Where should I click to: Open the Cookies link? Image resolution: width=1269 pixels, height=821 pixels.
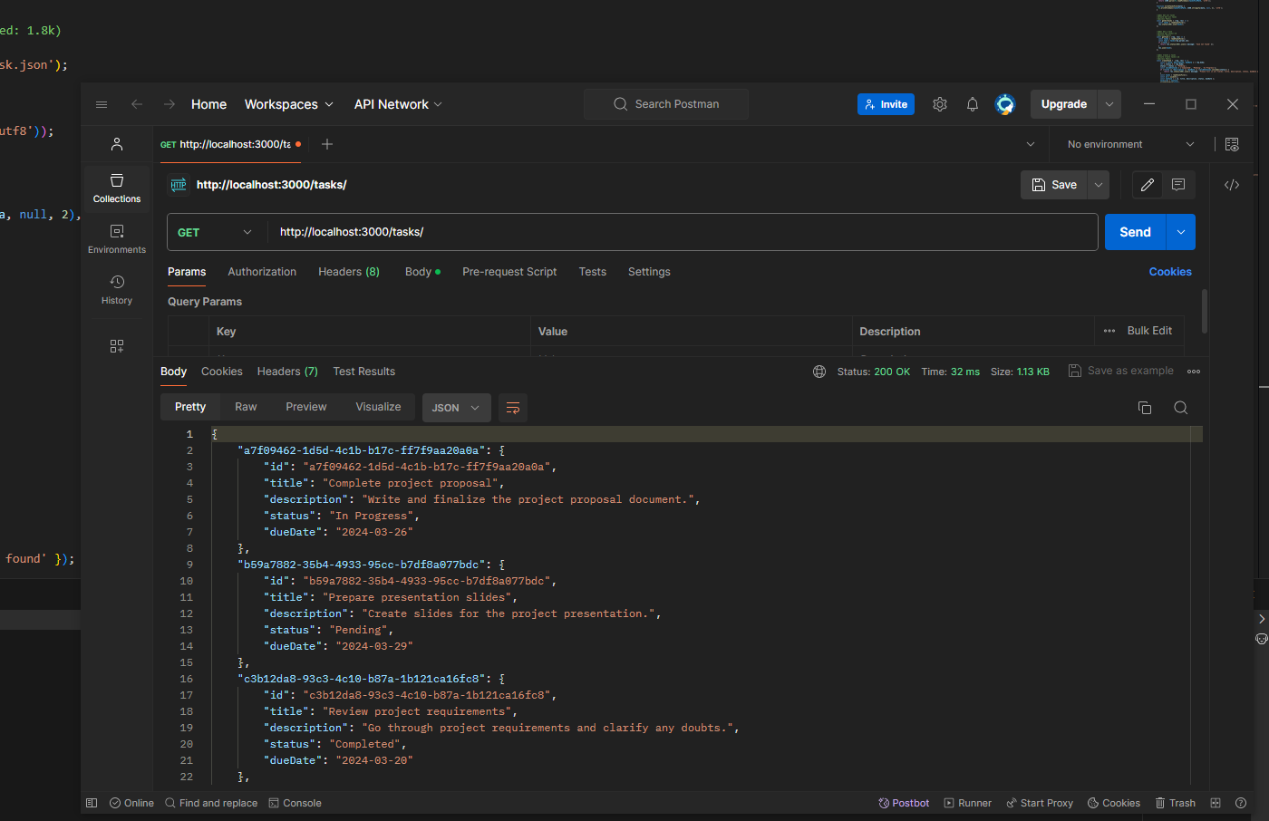1170,272
